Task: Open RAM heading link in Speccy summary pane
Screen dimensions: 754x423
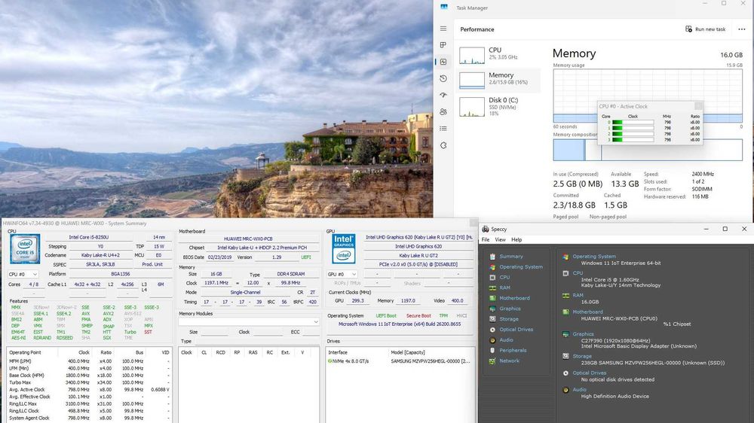Action: point(578,295)
